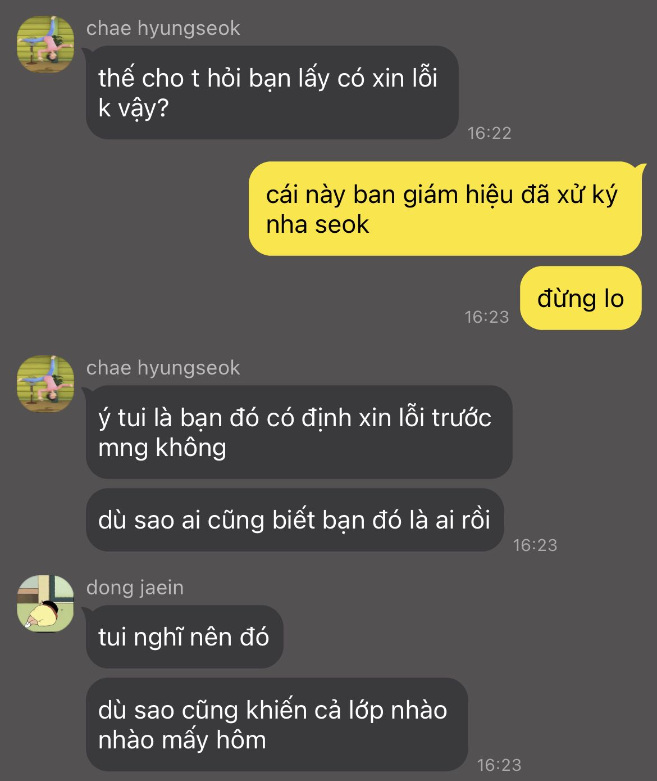Tap second chae hyungseok name label
The width and height of the screenshot is (657, 781).
[x=163, y=368]
